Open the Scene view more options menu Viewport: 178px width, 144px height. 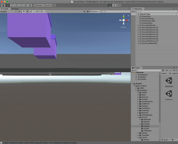[129, 9]
